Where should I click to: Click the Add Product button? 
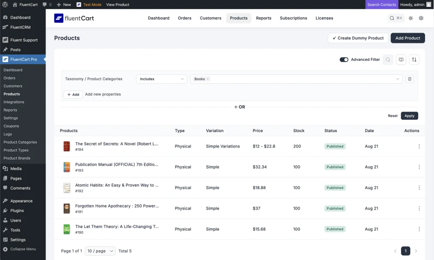click(x=408, y=38)
